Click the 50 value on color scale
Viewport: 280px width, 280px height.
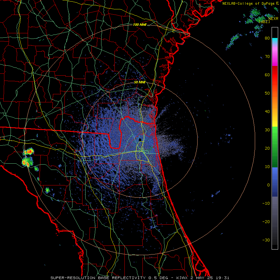(x=267, y=93)
